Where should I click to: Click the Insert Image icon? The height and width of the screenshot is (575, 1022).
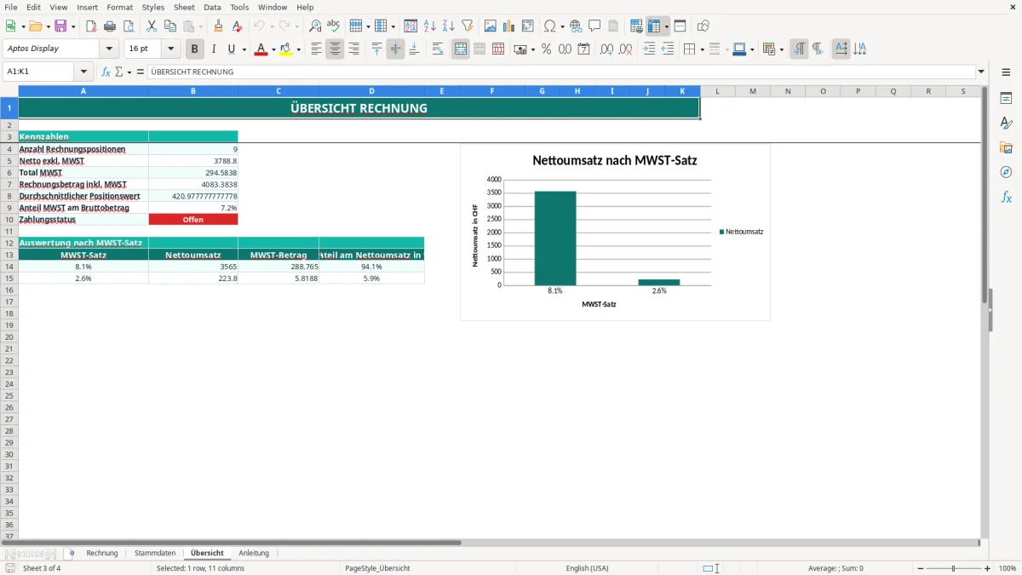[x=491, y=26]
